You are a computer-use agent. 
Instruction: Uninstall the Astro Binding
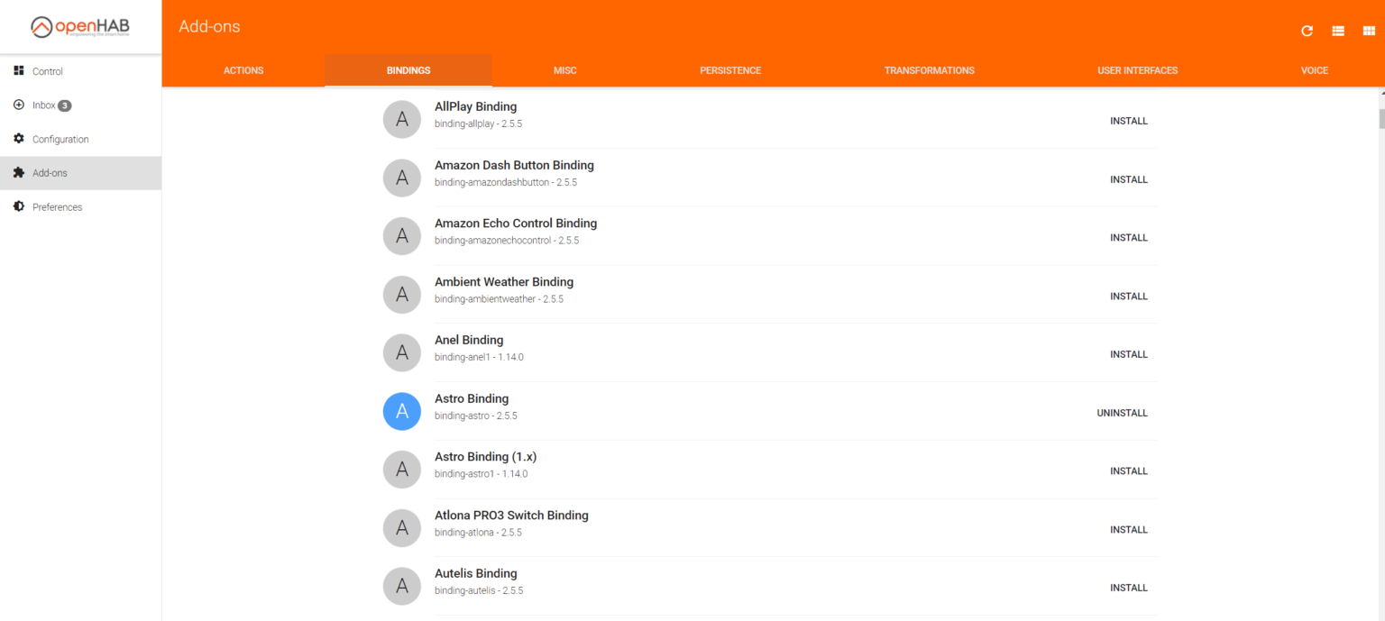coord(1122,412)
